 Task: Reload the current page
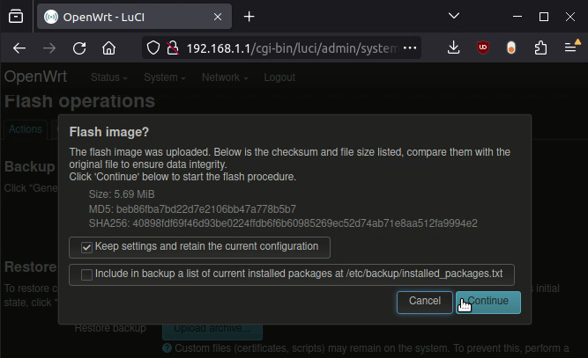point(79,48)
